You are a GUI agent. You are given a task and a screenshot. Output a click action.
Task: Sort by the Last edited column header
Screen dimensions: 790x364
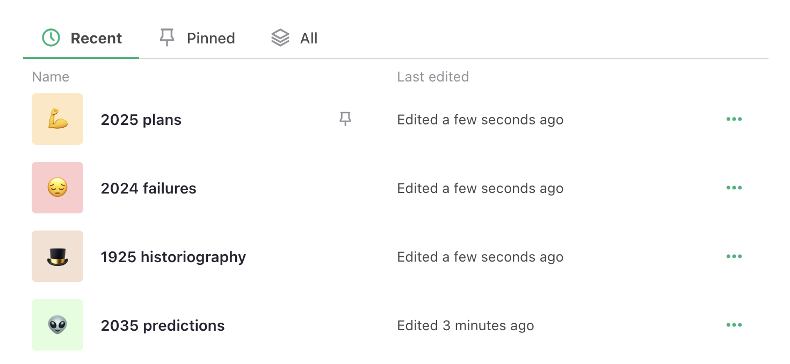pos(433,77)
